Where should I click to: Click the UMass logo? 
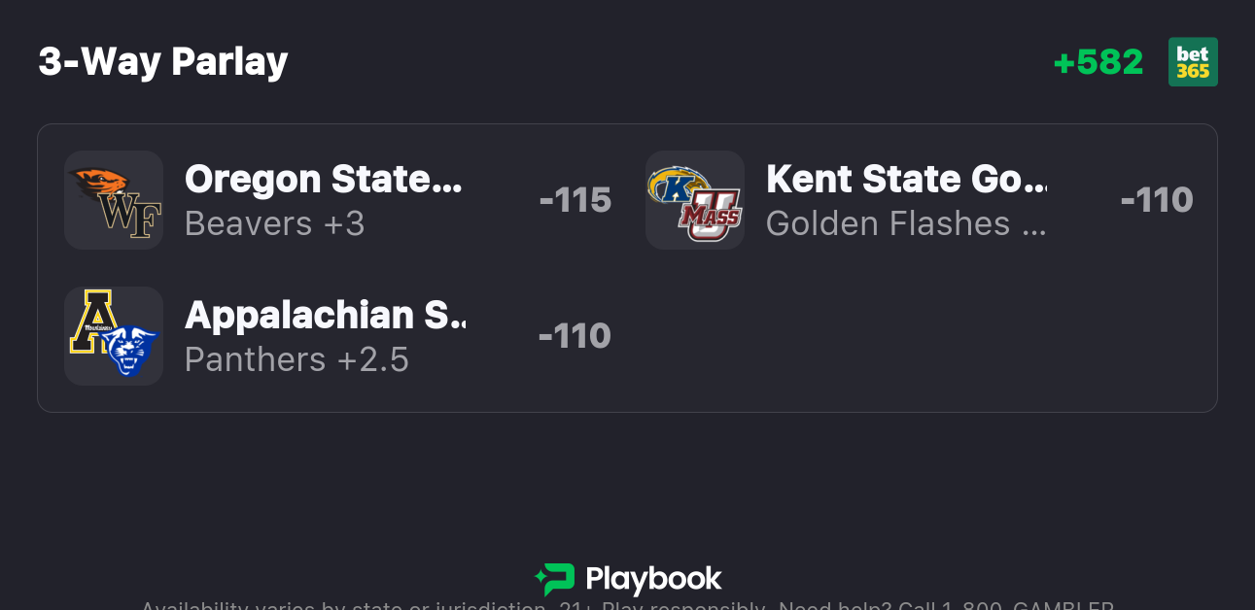(x=711, y=218)
